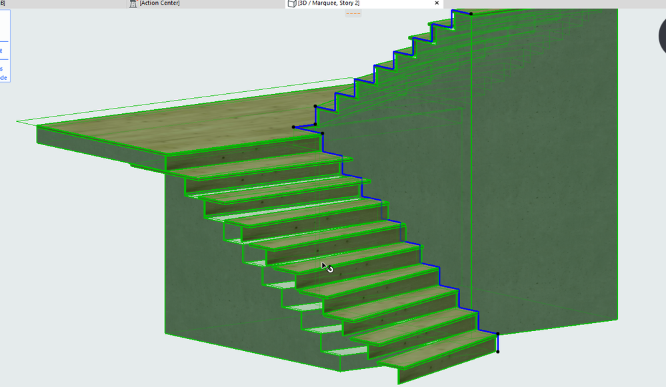
Task: Close the 3D / Marquee, Story 2 tab
Action: point(437,3)
